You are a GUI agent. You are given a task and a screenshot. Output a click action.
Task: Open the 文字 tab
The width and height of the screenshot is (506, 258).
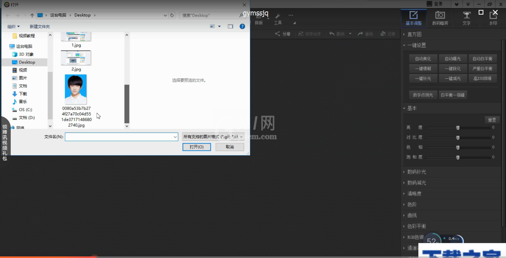[466, 18]
